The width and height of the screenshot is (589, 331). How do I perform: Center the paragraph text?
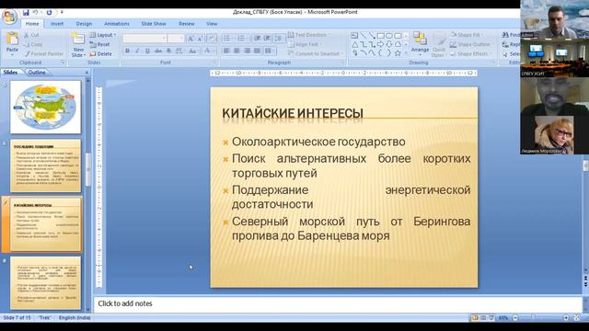(237, 51)
